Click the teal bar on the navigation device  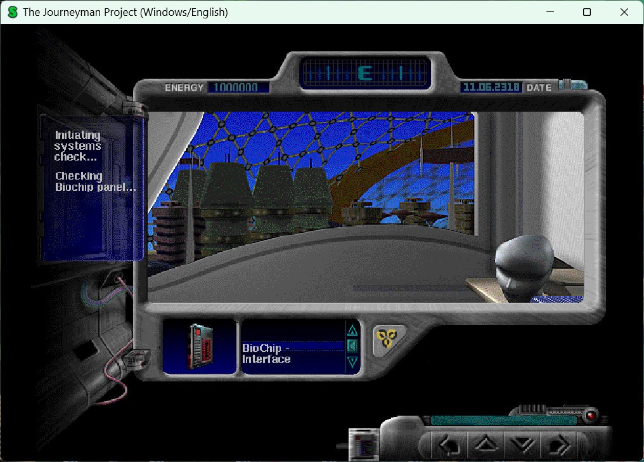(x=503, y=420)
